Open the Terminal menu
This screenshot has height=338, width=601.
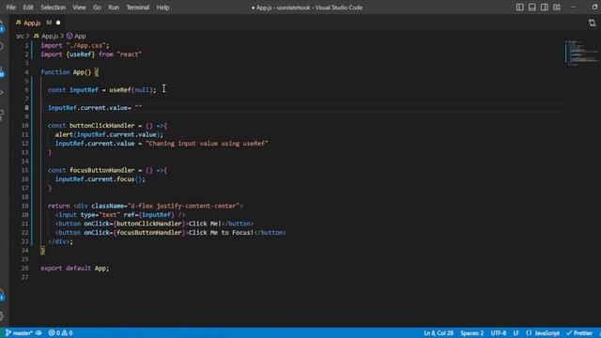pyautogui.click(x=138, y=8)
